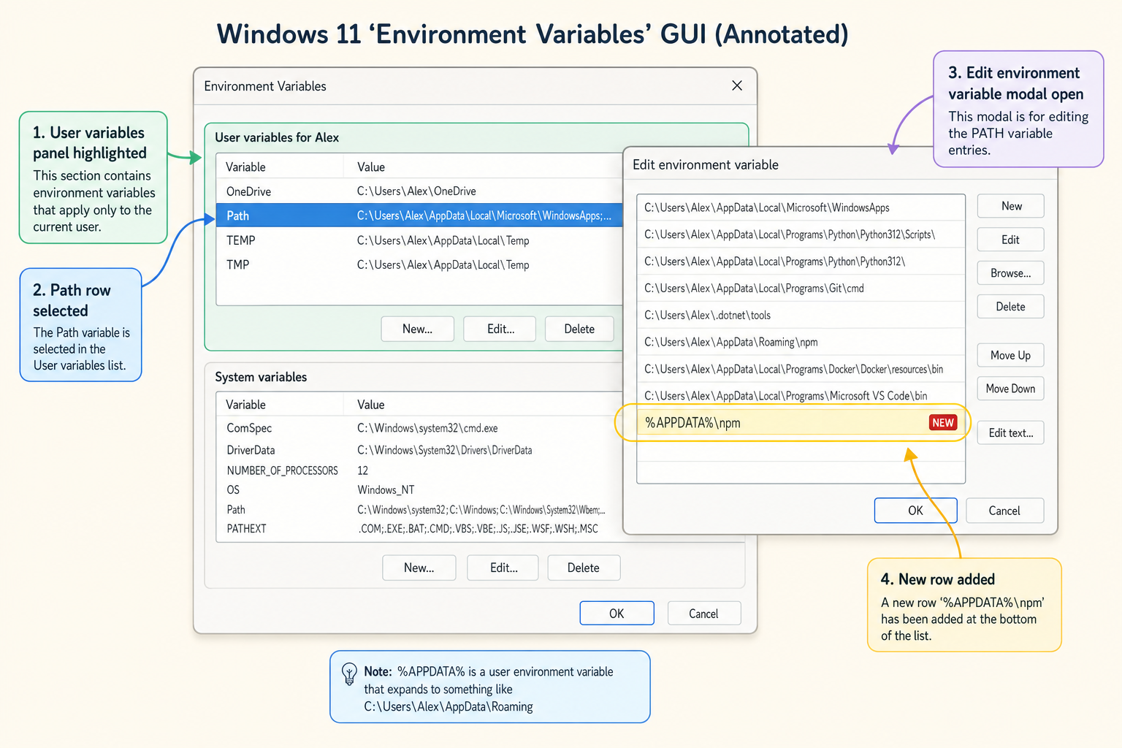The image size is (1122, 748).
Task: Click the C:\Users\Alex\OneDrive value cell
Action: pos(416,191)
